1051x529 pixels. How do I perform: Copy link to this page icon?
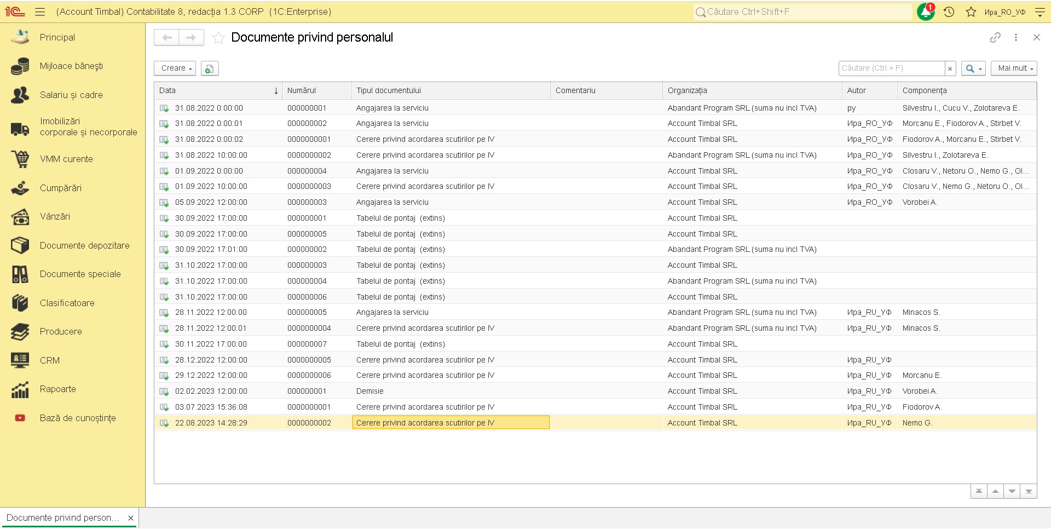(995, 37)
